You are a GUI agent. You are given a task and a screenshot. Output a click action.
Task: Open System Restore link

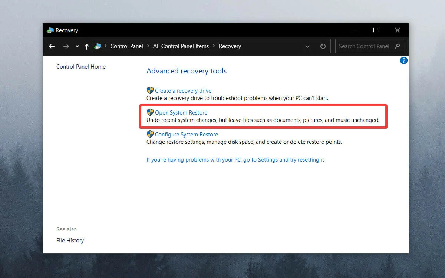click(181, 113)
